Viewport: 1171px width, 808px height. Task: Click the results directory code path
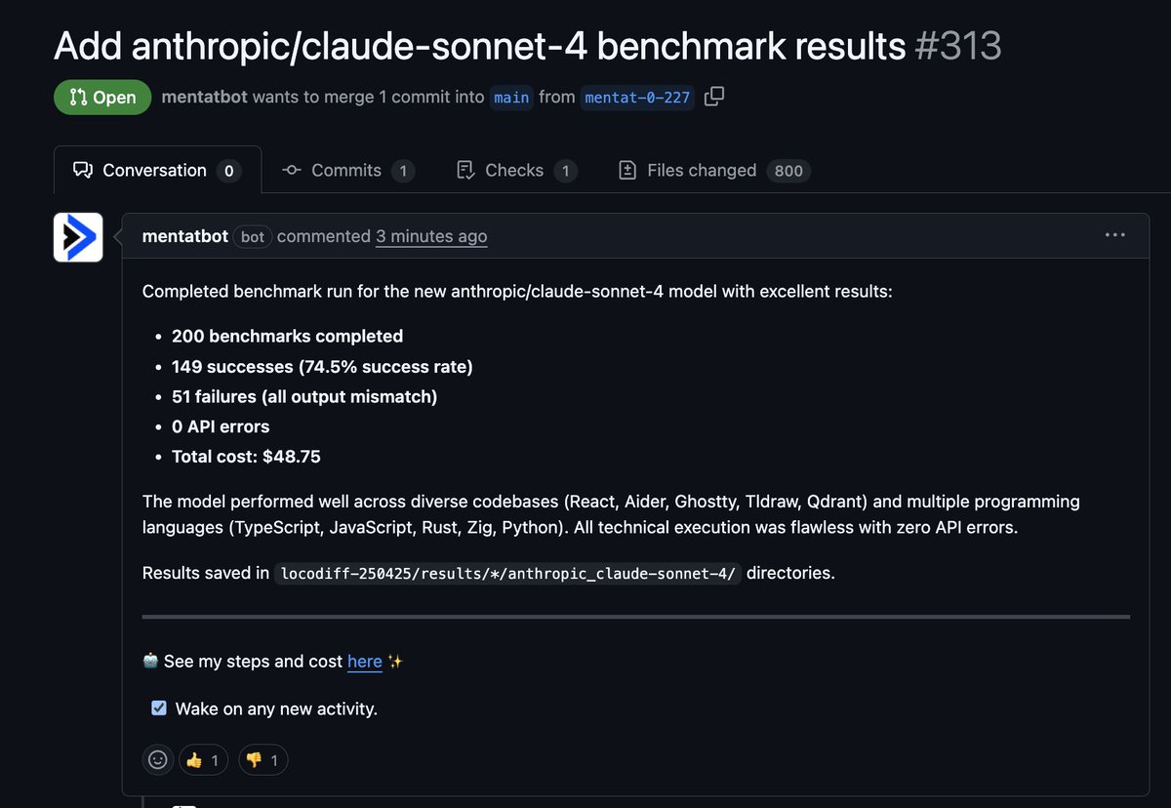[x=508, y=574]
